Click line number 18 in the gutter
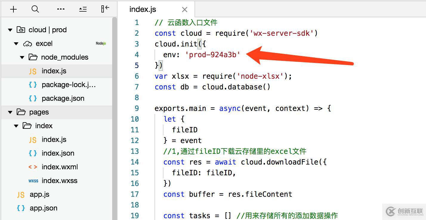The width and height of the screenshot is (426, 220). coord(135,205)
